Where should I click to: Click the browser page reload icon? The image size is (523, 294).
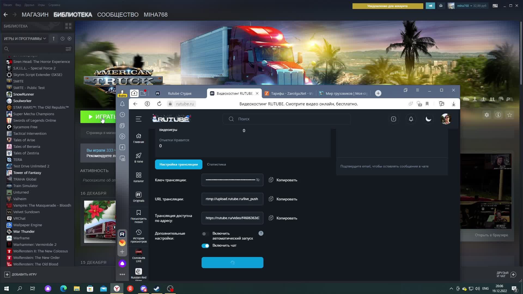[159, 104]
